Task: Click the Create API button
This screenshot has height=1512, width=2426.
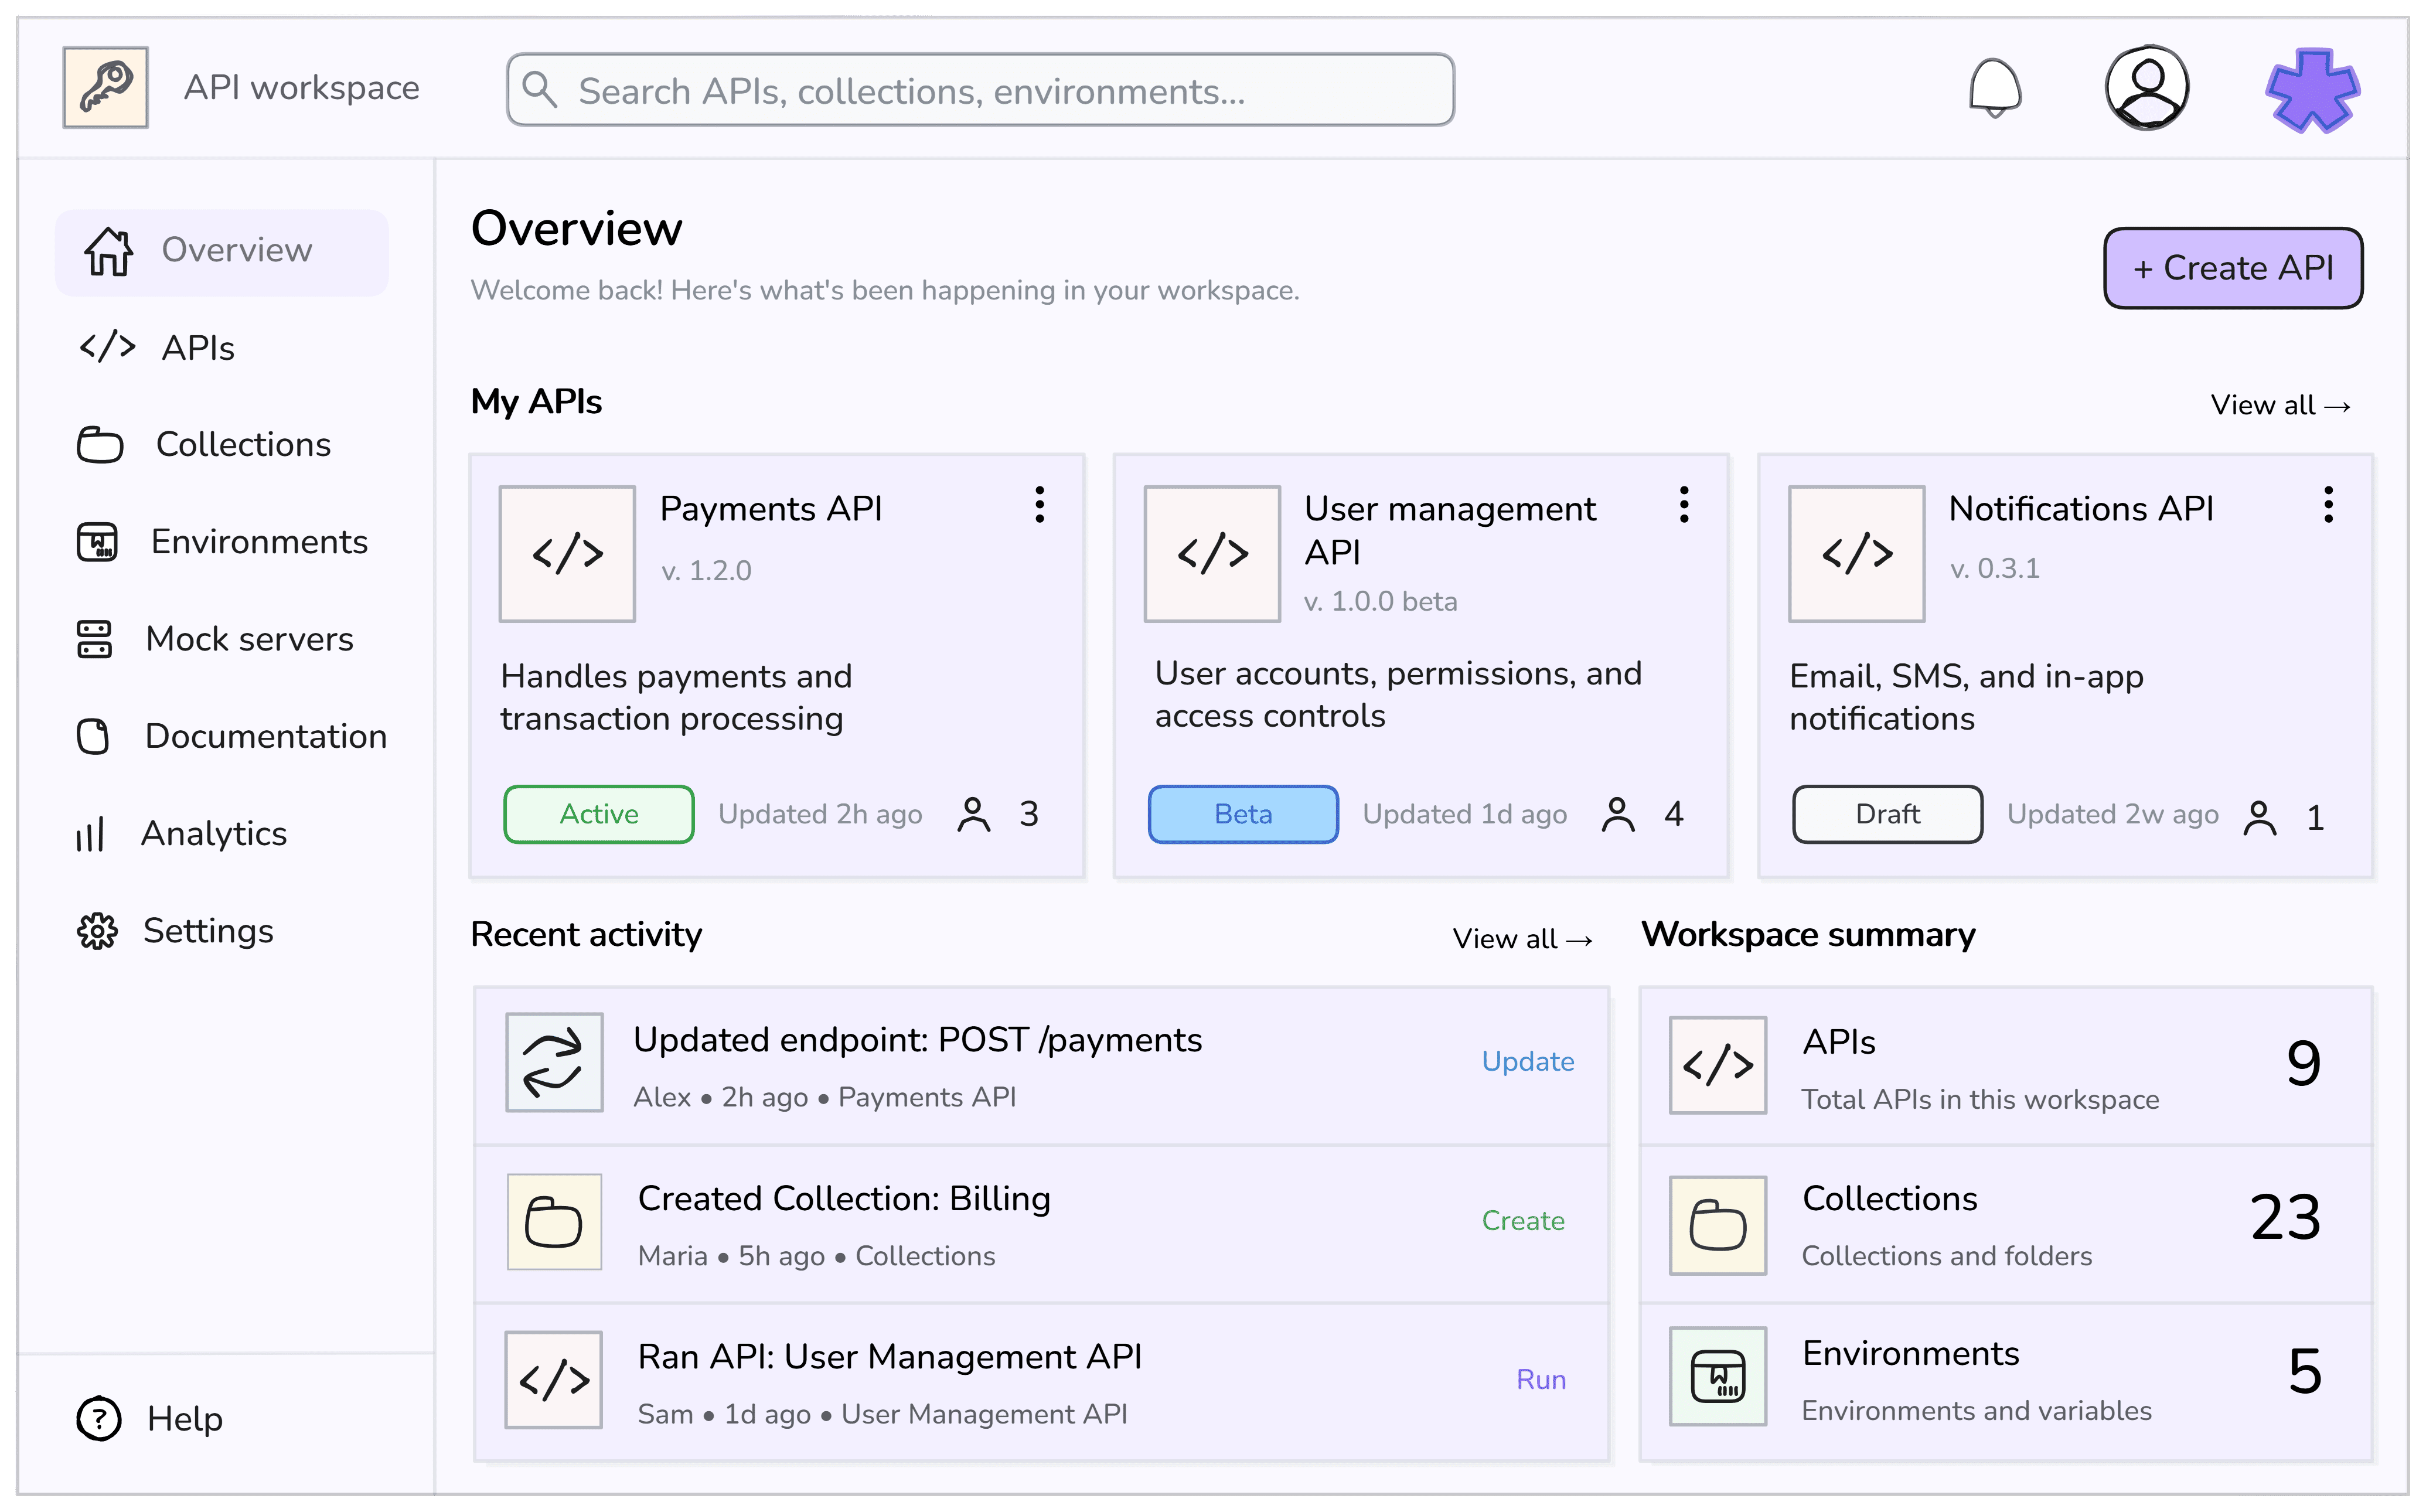Action: [2232, 268]
